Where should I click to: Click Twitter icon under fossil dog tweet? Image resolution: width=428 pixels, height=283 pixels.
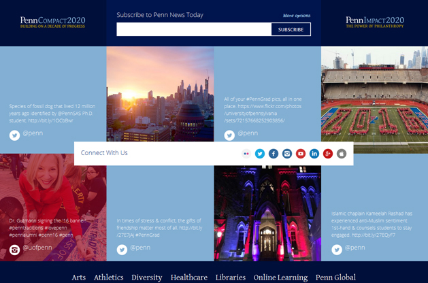pos(14,135)
